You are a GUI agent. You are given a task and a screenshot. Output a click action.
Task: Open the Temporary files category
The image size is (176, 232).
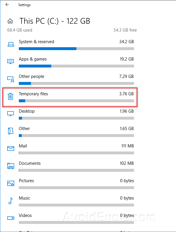coord(33,94)
